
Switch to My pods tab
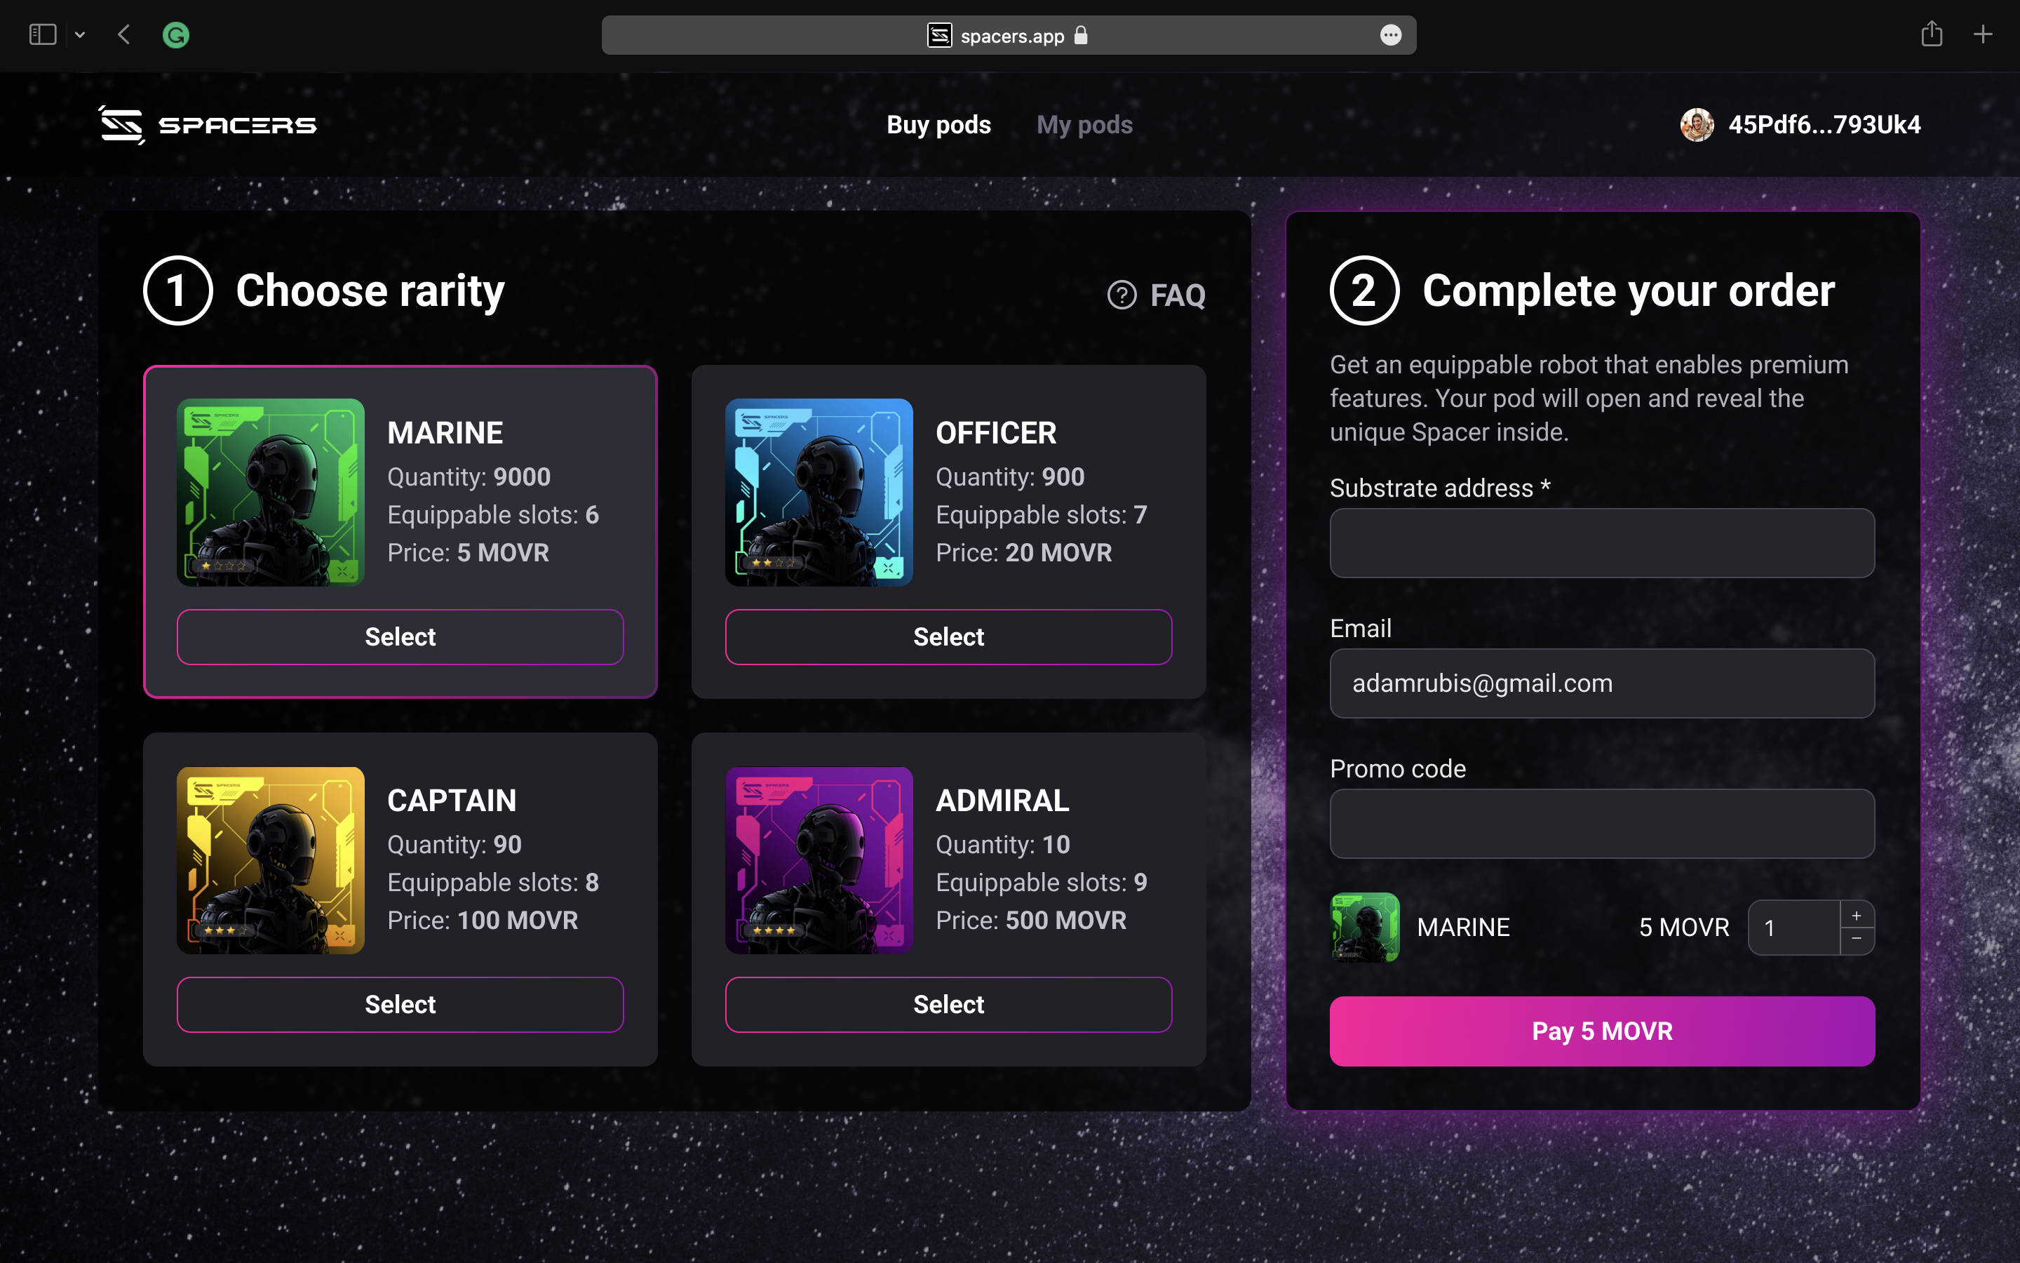click(x=1084, y=126)
